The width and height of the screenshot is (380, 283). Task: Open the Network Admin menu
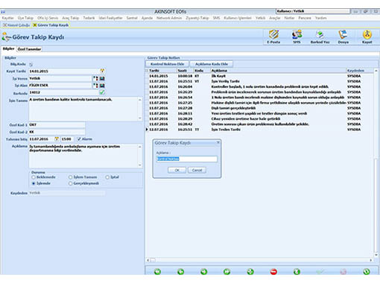tap(169, 18)
